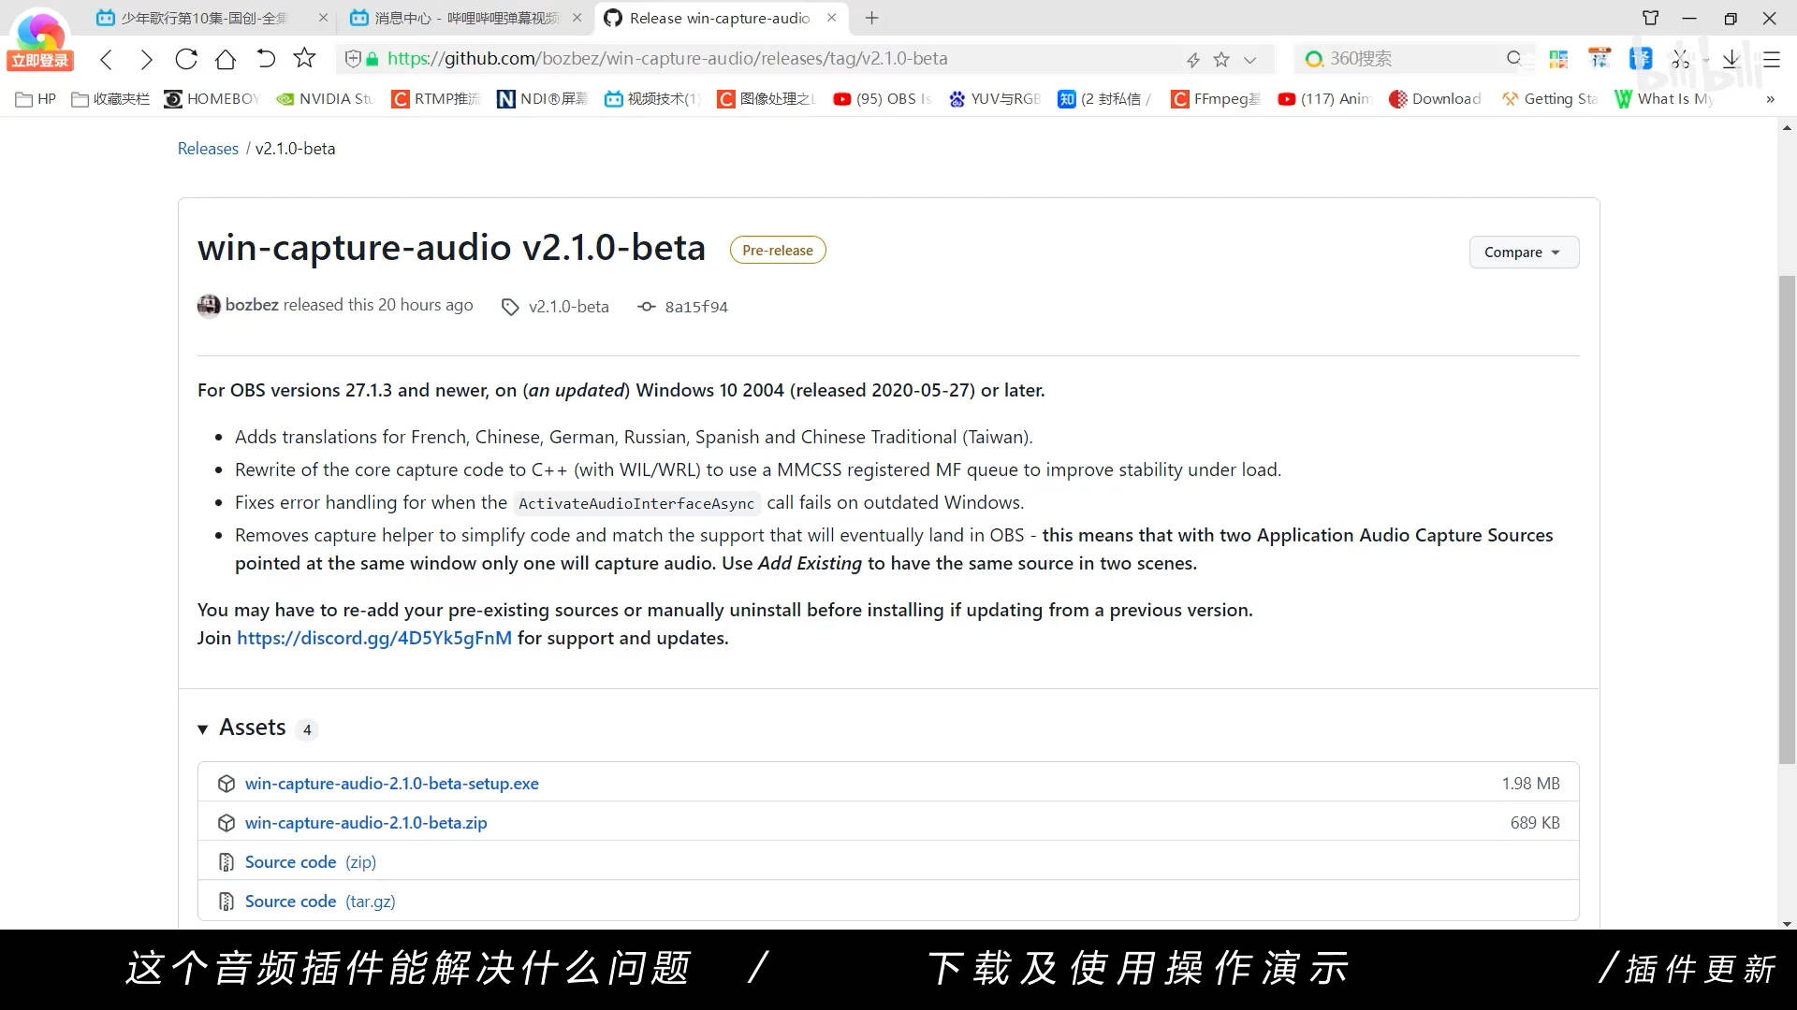1797x1010 pixels.
Task: Click the vertical page scrollbar thumb
Action: pos(1787,519)
